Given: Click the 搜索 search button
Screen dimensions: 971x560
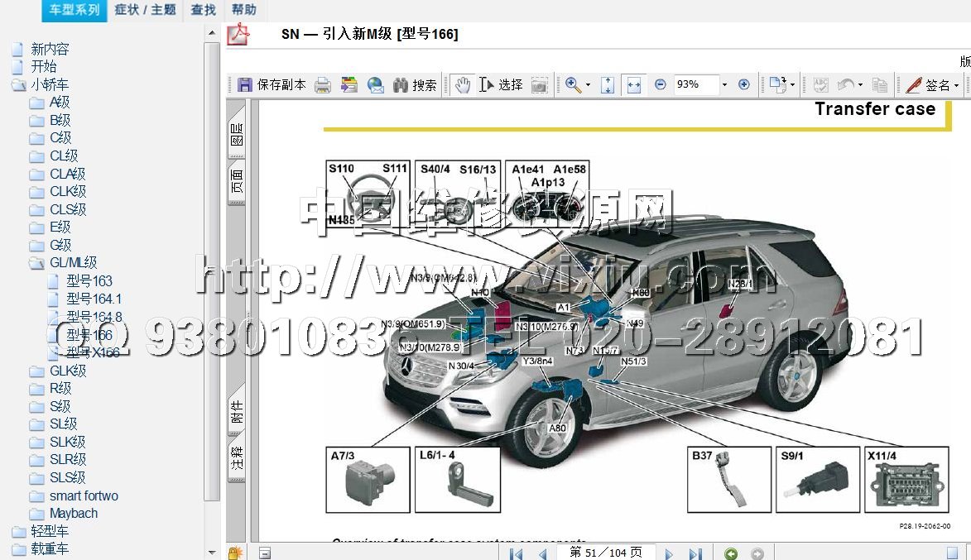Looking at the screenshot, I should (415, 85).
